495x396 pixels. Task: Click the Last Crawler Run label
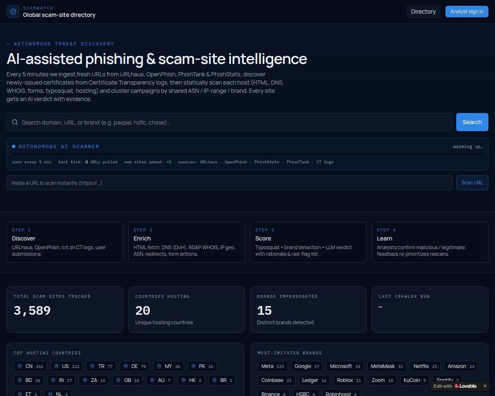[404, 296]
